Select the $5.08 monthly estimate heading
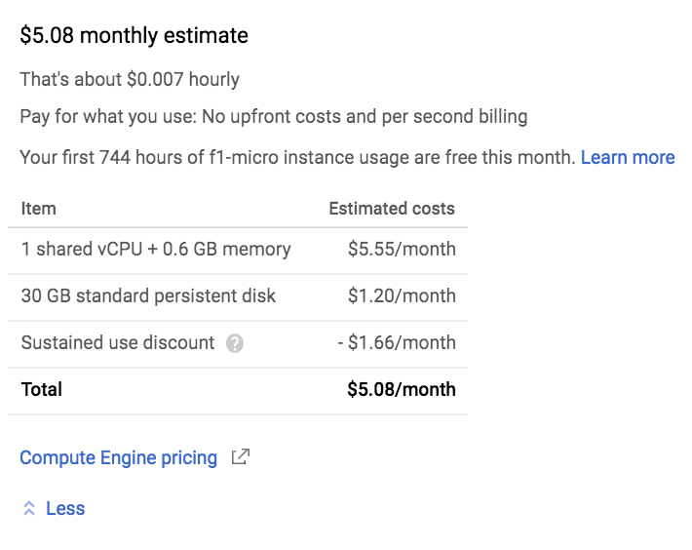This screenshot has width=692, height=550. (135, 35)
